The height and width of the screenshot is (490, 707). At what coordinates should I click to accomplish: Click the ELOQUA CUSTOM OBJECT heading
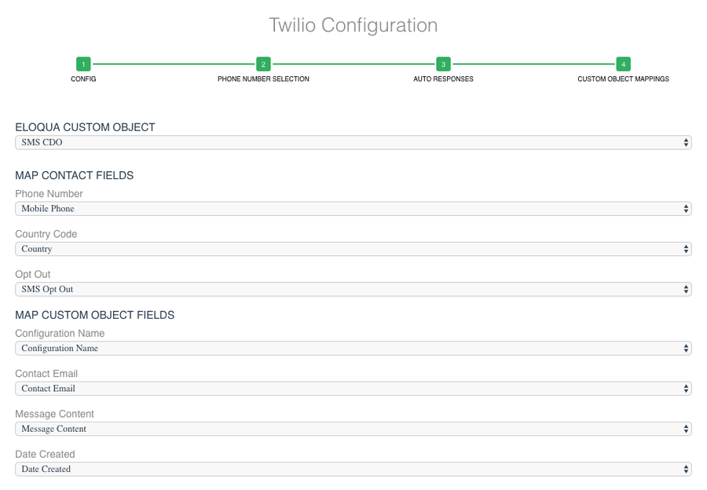tap(85, 127)
